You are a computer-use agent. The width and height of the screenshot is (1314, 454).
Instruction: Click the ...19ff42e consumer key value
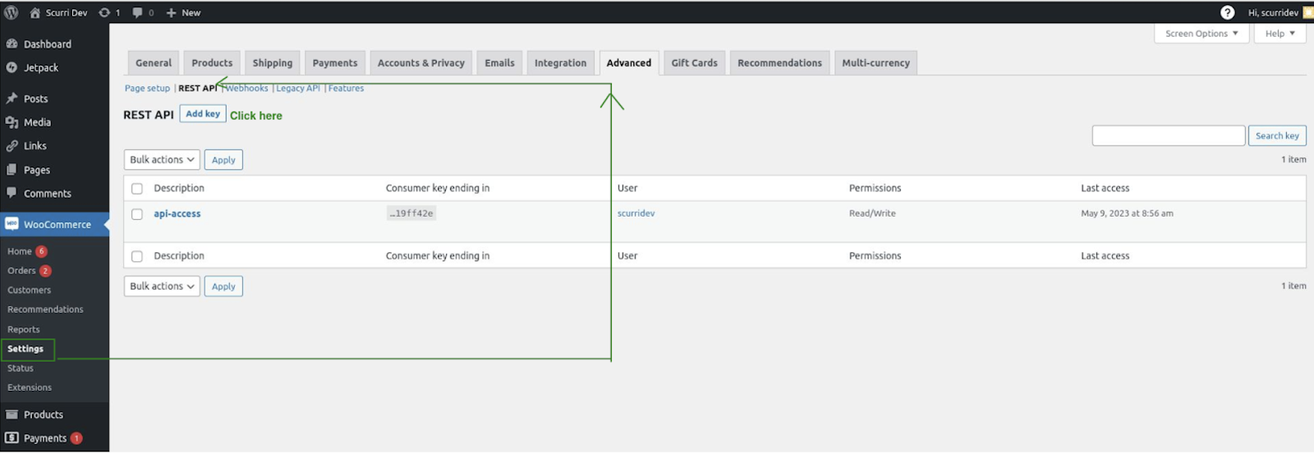[411, 213]
